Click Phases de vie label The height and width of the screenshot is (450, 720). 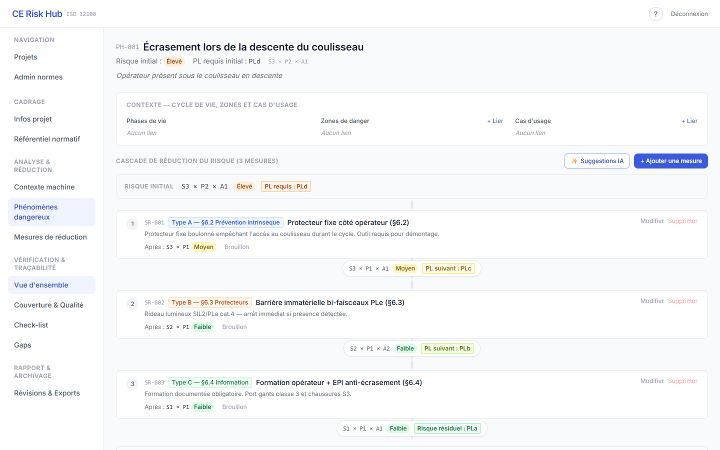pos(146,121)
